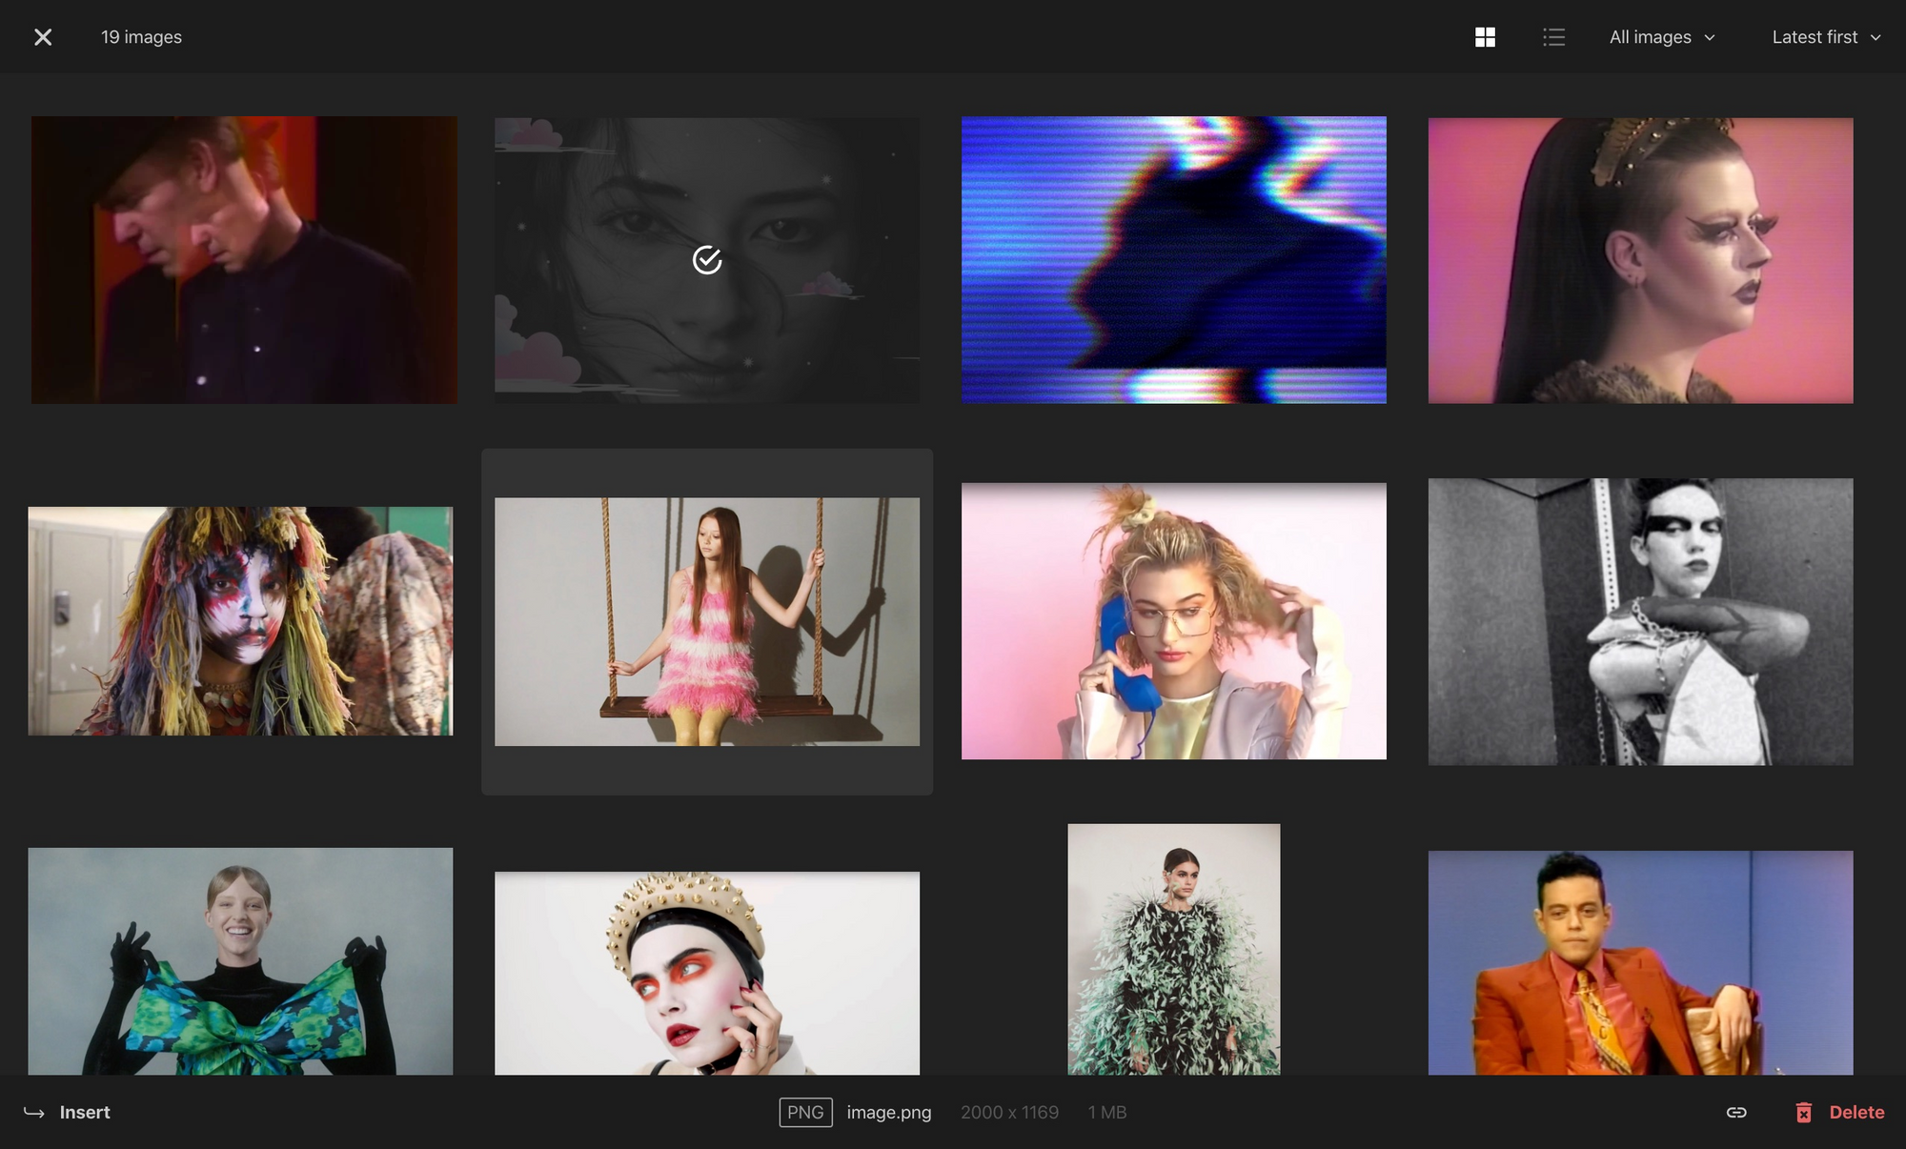Click the Delete button
The image size is (1906, 1149).
[1839, 1112]
